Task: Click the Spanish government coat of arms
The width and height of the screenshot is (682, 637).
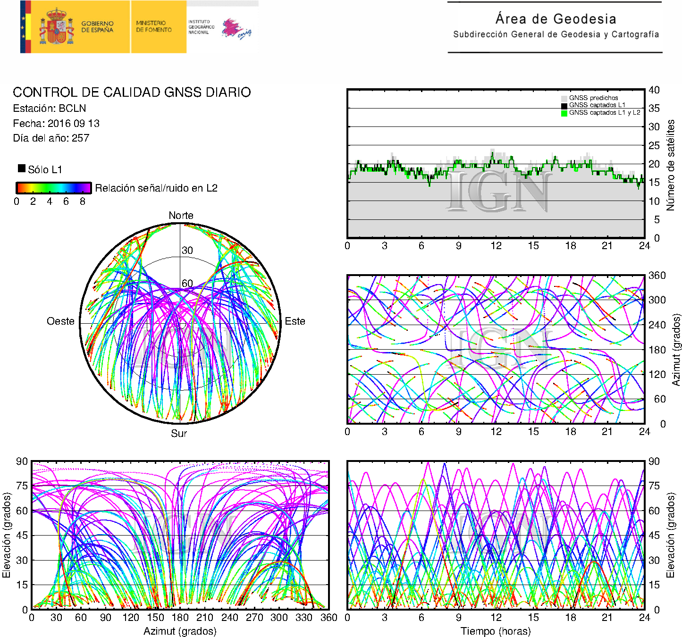Action: coord(56,27)
